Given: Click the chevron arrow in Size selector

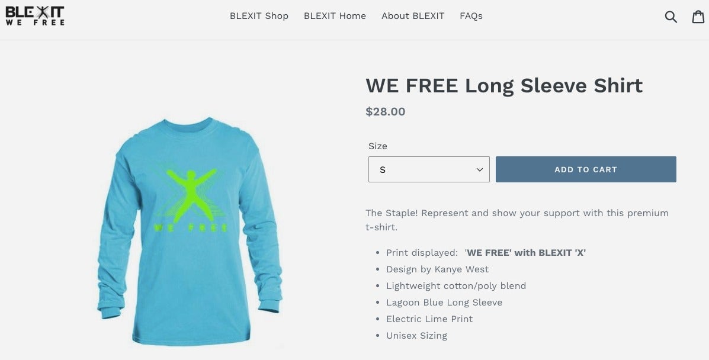Looking at the screenshot, I should pyautogui.click(x=480, y=170).
